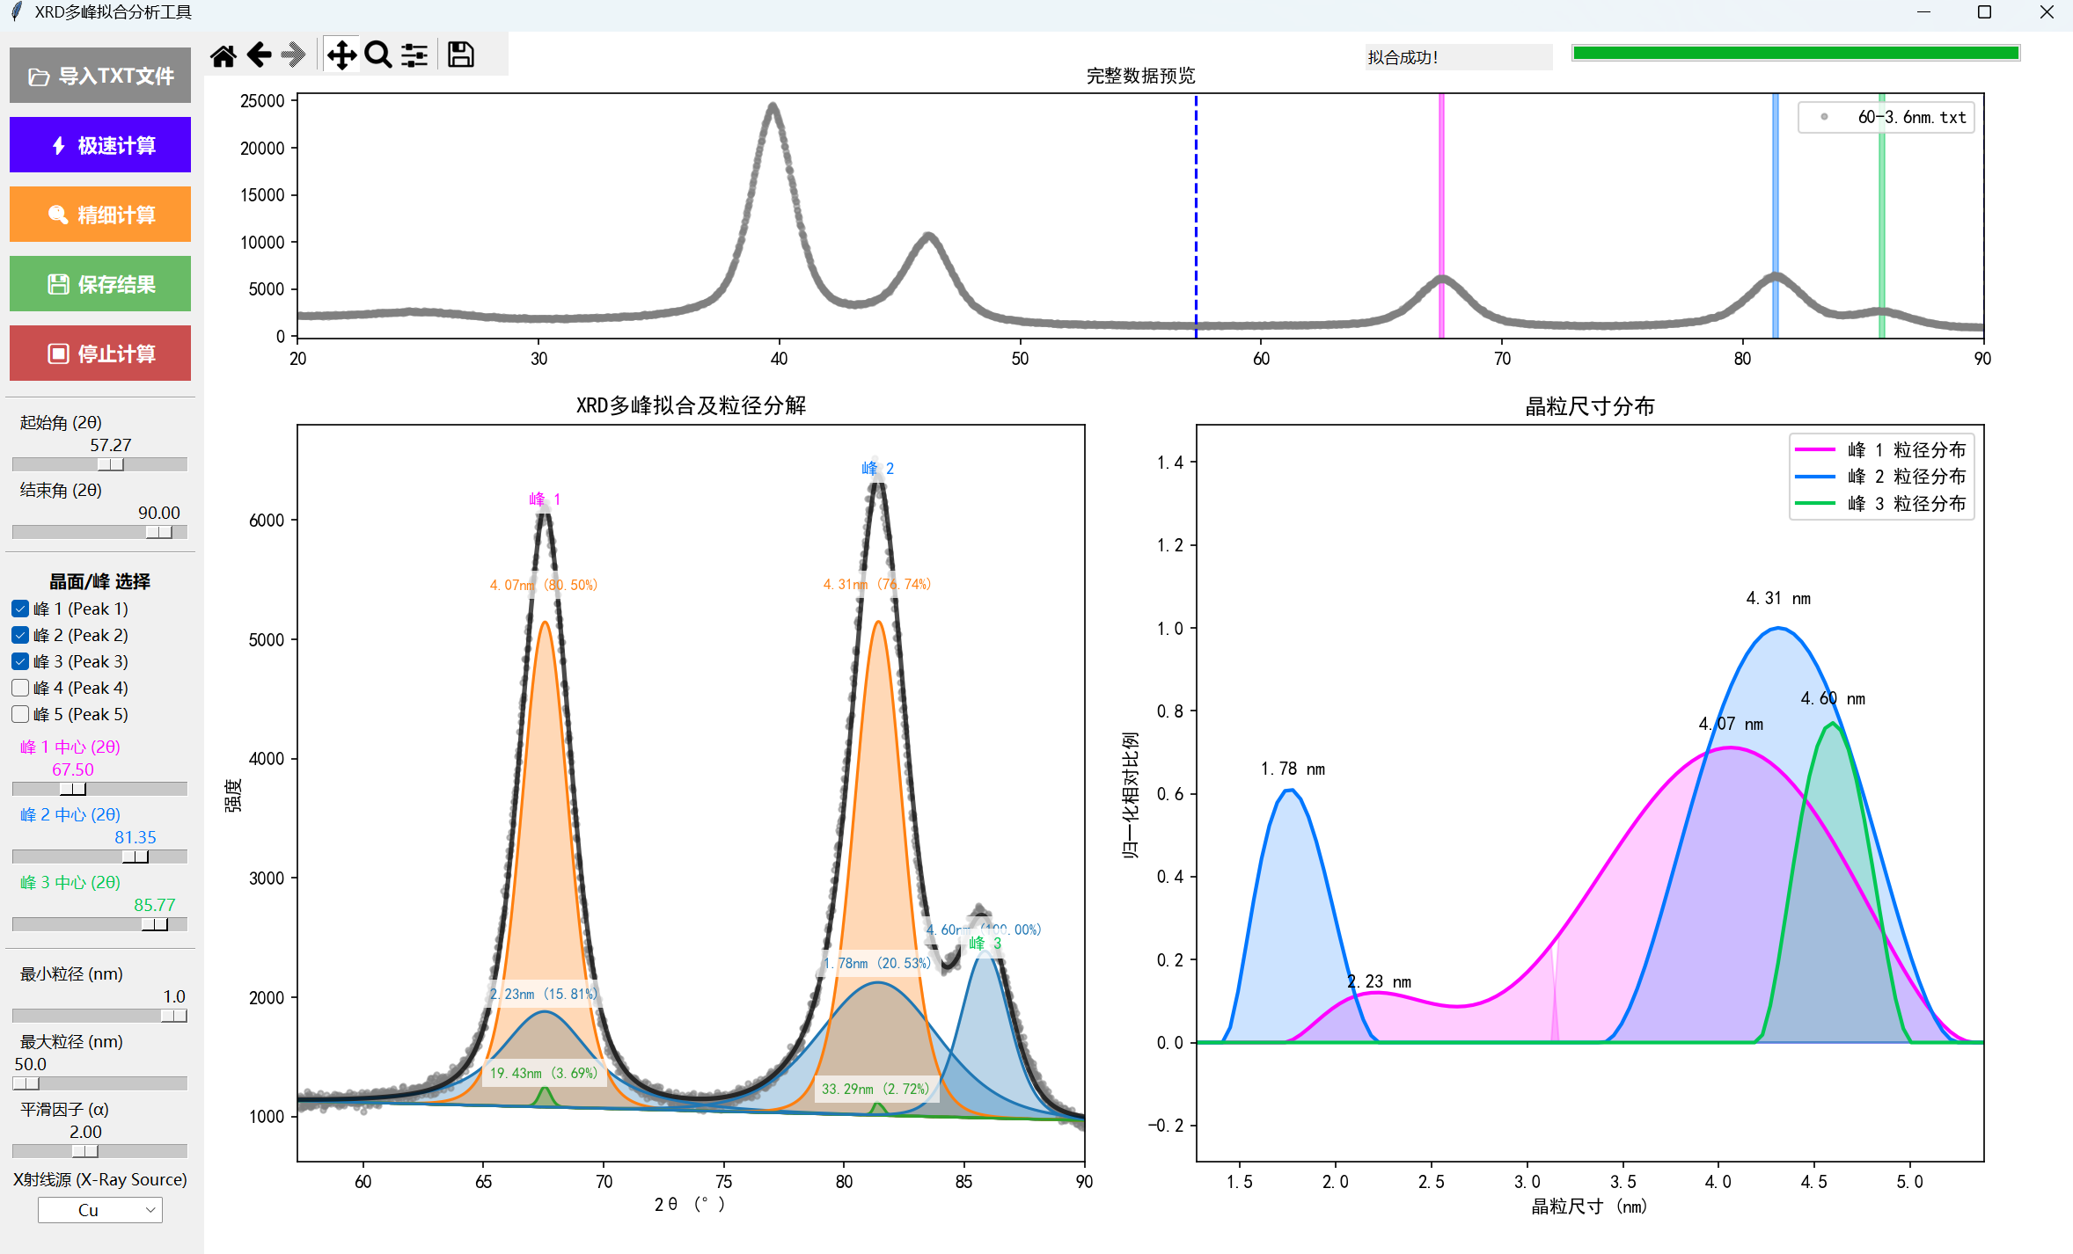Click the 保存结果 save results button

(100, 284)
